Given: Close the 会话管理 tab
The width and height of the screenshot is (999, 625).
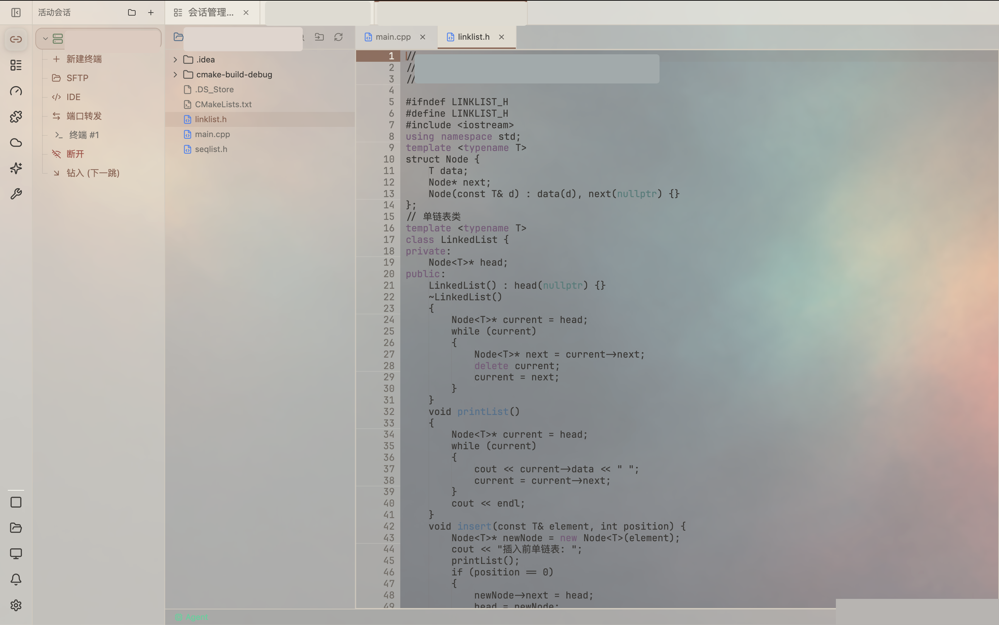Looking at the screenshot, I should (246, 13).
